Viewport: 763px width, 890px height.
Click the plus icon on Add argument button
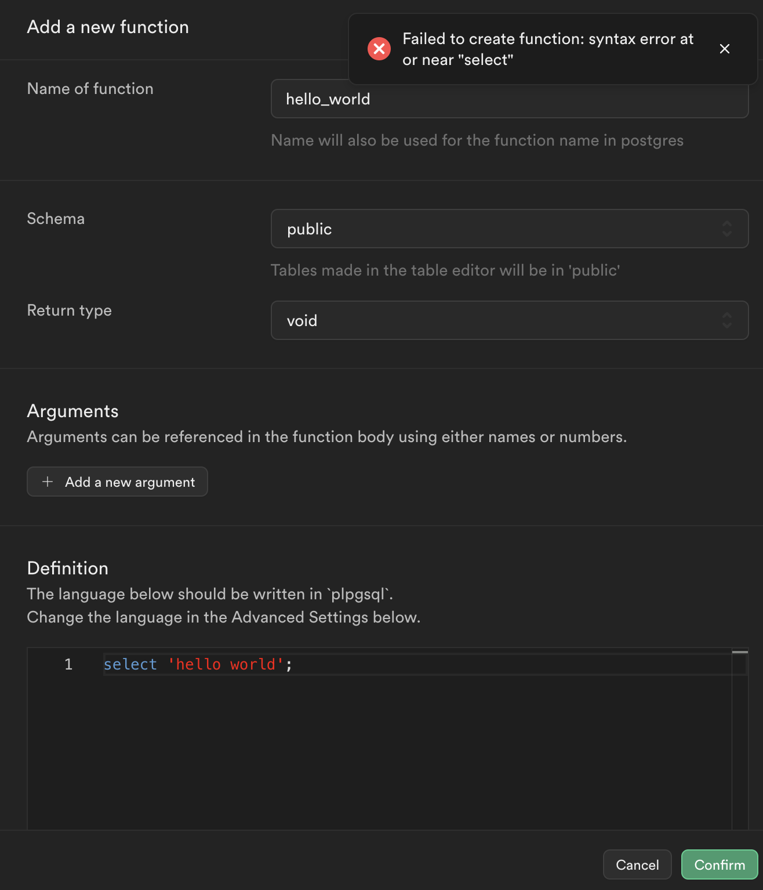(47, 482)
